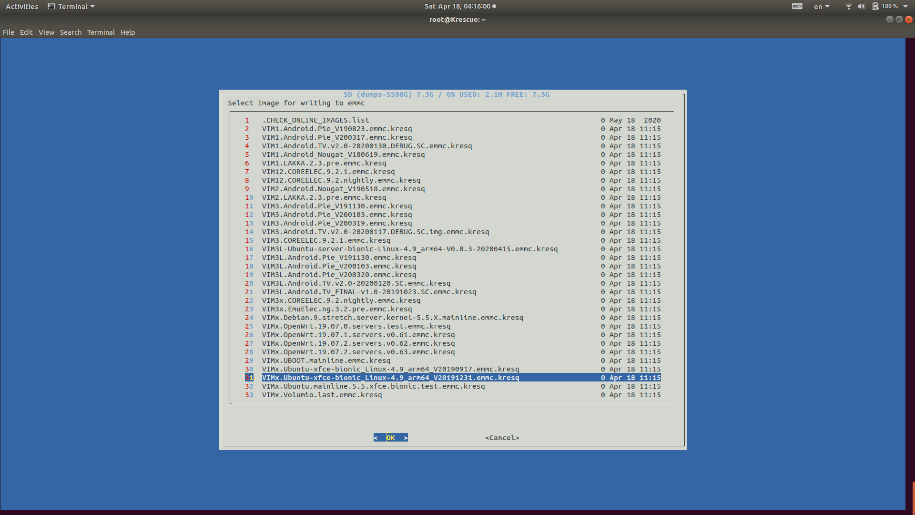
Task: Select VIMx.Volumio.last.emmc.kresq image
Action: click(x=322, y=395)
